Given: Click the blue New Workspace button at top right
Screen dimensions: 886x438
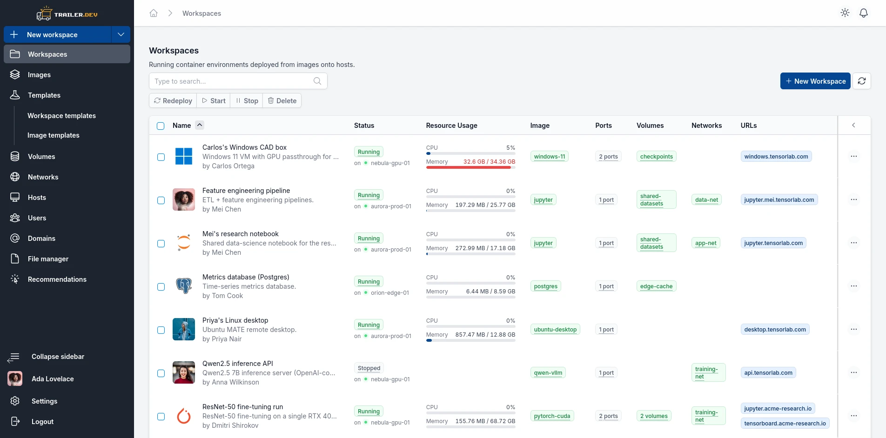Looking at the screenshot, I should pos(815,81).
